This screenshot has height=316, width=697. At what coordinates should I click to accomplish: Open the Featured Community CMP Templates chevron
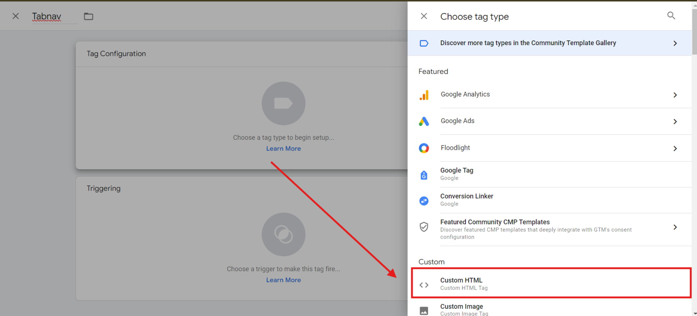[x=675, y=227]
